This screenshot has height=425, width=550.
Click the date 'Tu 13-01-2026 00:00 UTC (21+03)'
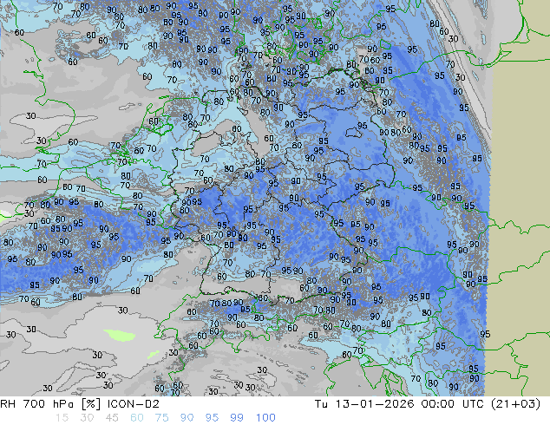427,404
